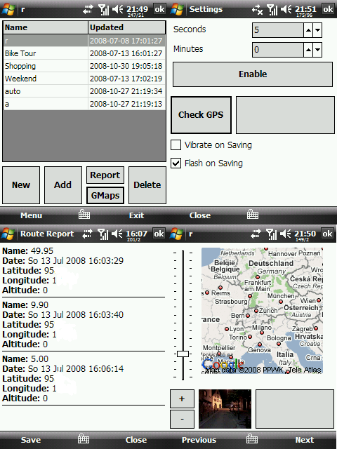The height and width of the screenshot is (449, 337).
Task: Open the Menu softkey
Action: click(x=31, y=215)
